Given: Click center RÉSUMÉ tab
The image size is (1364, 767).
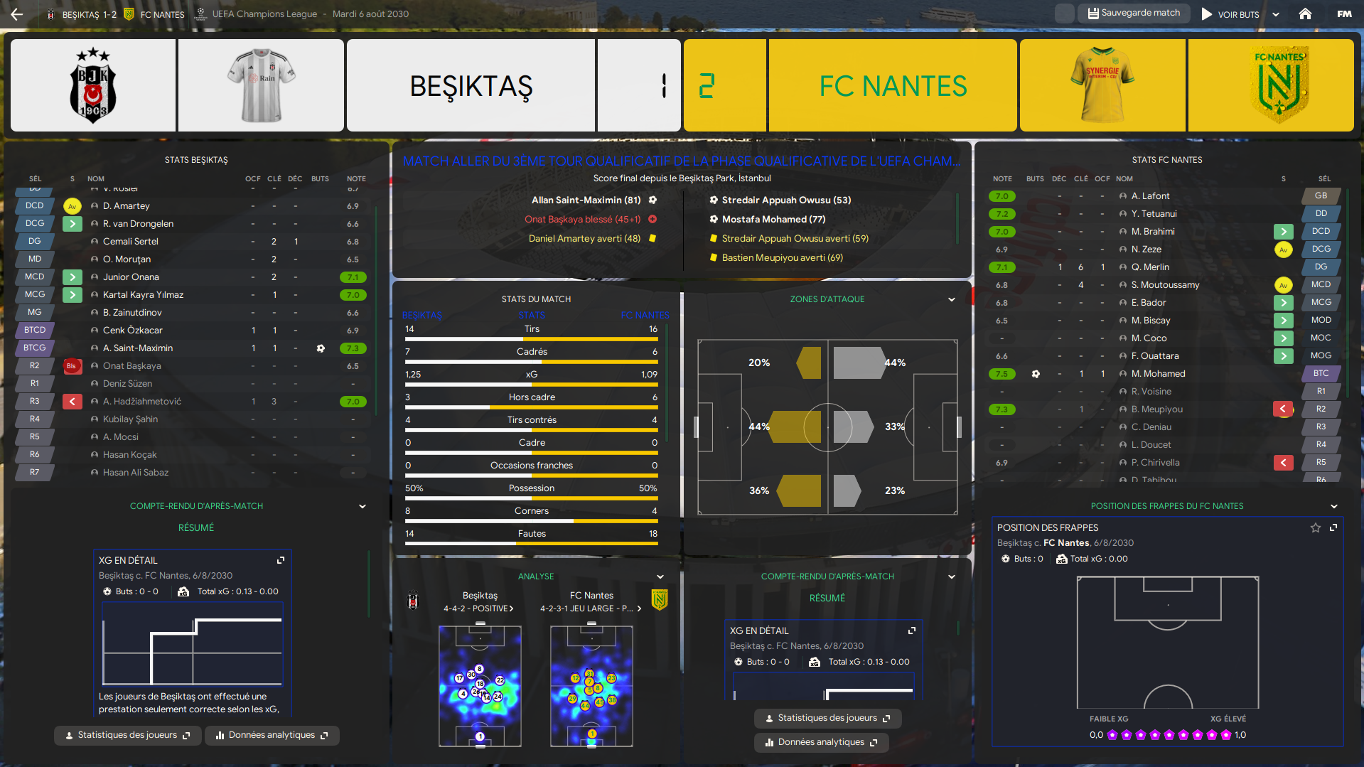Looking at the screenshot, I should point(827,598).
